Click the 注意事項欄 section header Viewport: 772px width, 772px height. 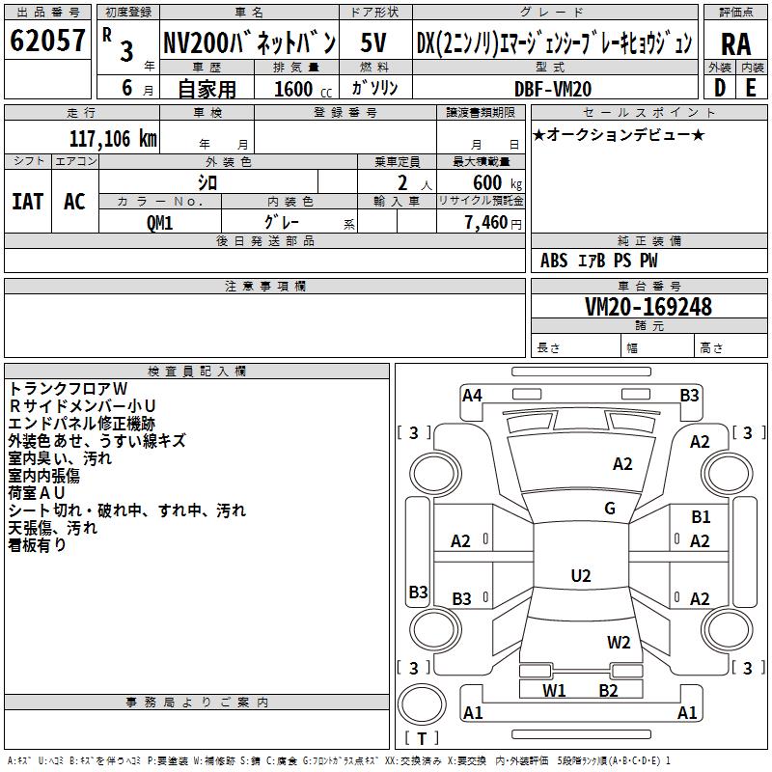coord(264,286)
